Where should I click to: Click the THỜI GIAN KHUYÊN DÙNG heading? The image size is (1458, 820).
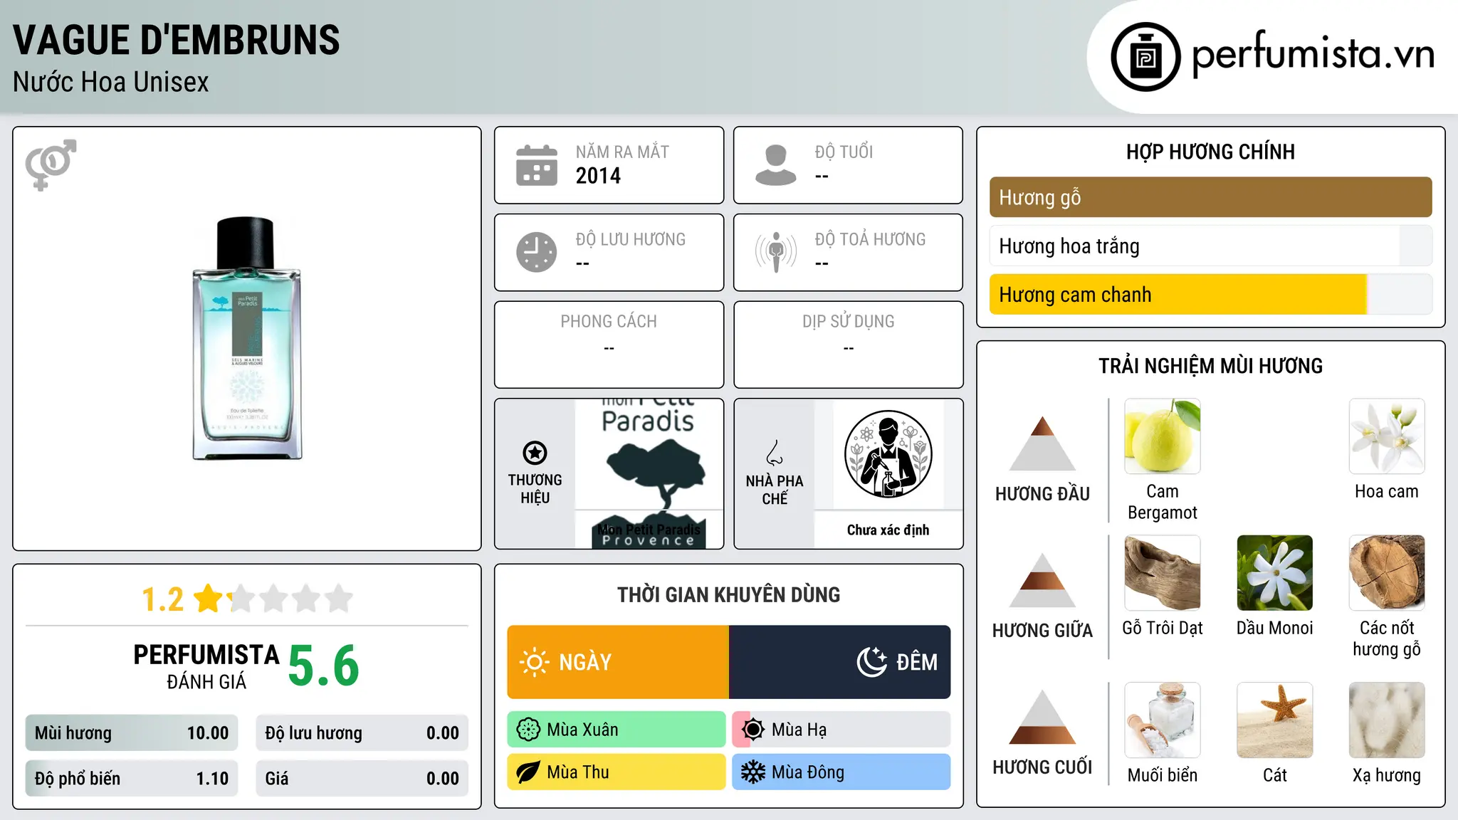pyautogui.click(x=728, y=595)
